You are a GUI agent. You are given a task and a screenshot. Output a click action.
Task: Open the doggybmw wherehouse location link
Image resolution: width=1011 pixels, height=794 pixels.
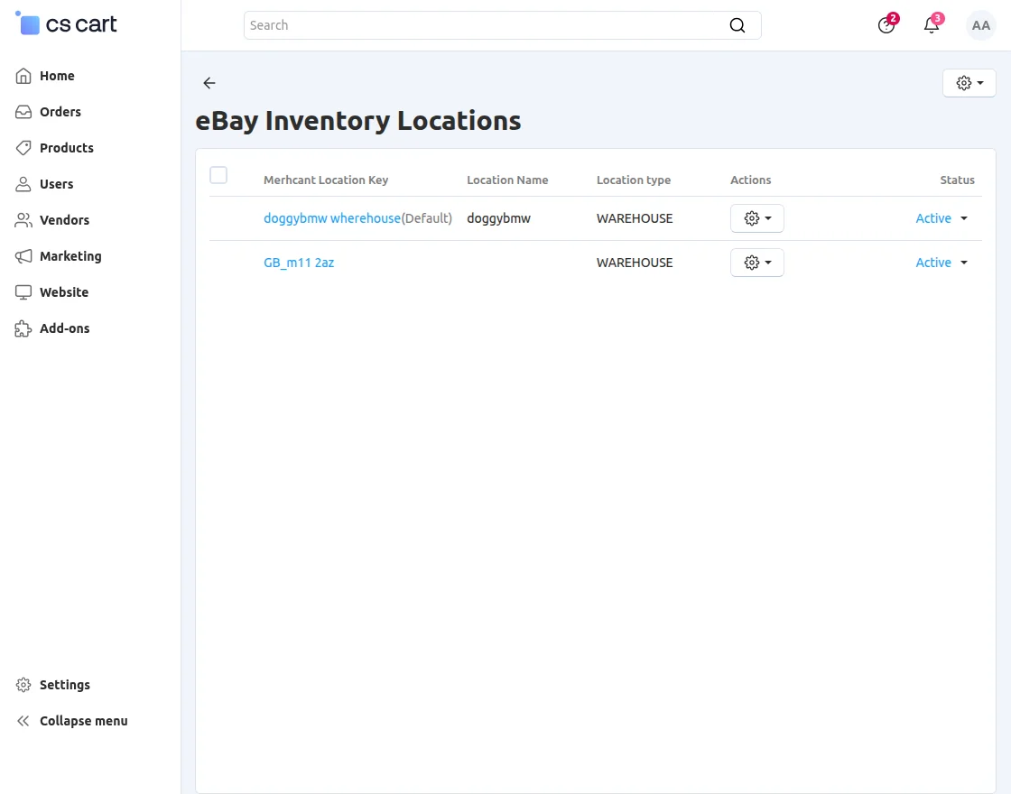pyautogui.click(x=332, y=218)
